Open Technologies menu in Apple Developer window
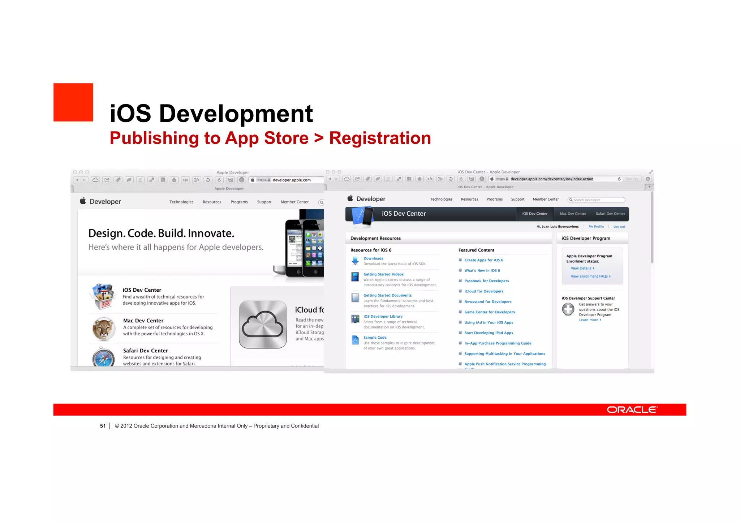 coord(181,202)
